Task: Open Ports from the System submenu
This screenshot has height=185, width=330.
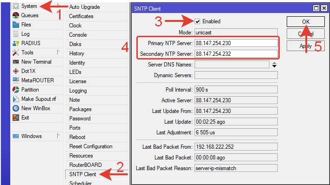Action: [75, 128]
